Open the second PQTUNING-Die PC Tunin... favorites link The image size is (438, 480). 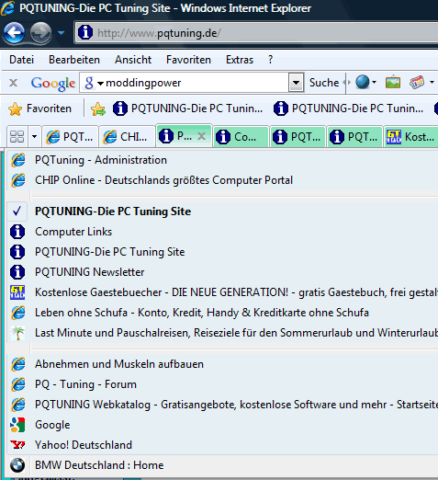349,109
